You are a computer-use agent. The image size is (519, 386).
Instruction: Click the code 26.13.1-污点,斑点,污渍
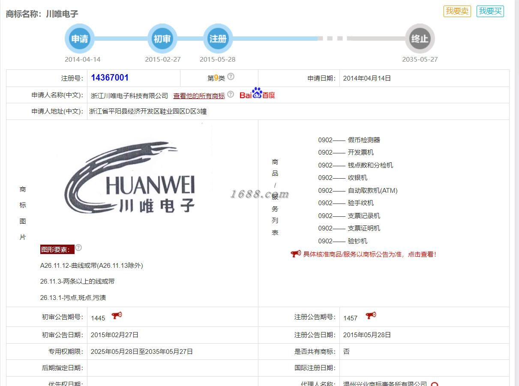tap(73, 297)
